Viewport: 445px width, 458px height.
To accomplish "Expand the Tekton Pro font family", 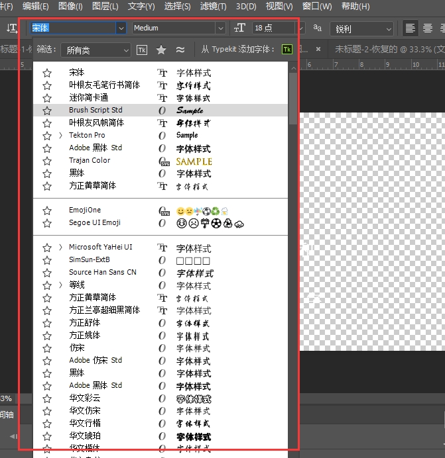I will (61, 135).
